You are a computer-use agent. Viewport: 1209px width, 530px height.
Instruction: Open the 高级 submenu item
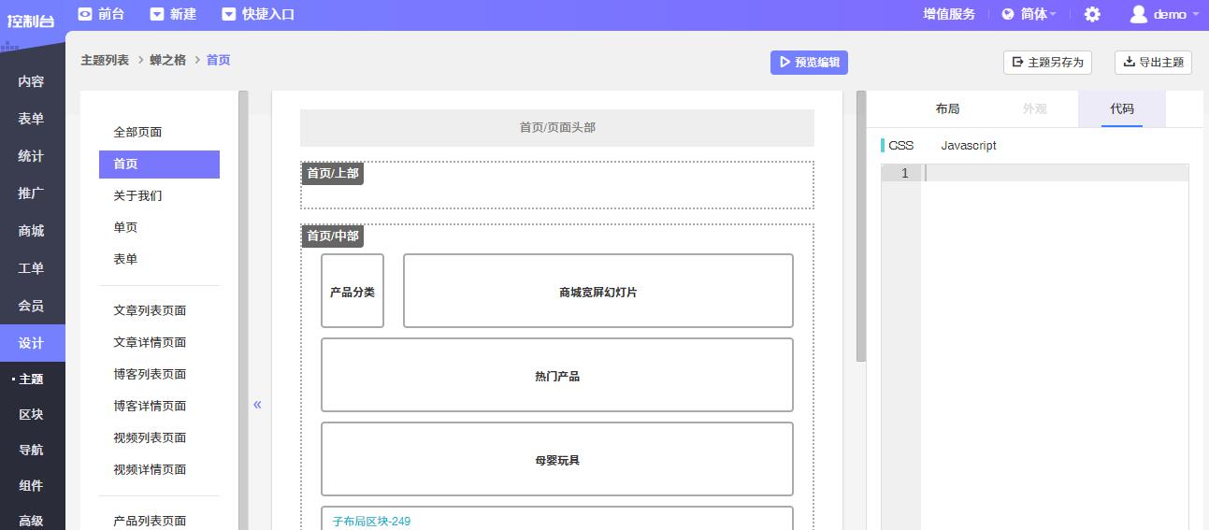[32, 520]
